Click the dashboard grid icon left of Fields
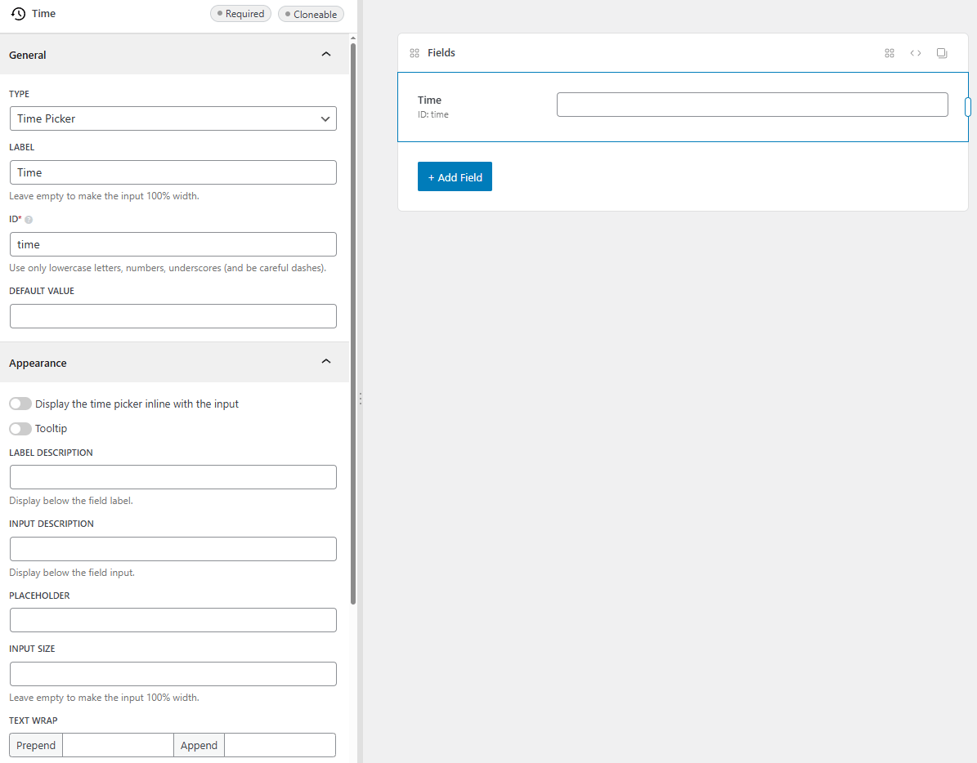Viewport: 977px width, 763px height. pos(415,52)
